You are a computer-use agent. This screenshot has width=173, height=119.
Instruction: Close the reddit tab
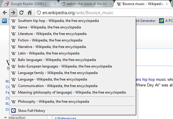(x=111, y=4)
